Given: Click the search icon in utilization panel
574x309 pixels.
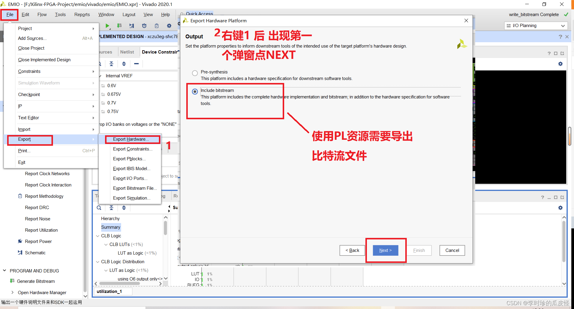Looking at the screenshot, I should (x=99, y=208).
